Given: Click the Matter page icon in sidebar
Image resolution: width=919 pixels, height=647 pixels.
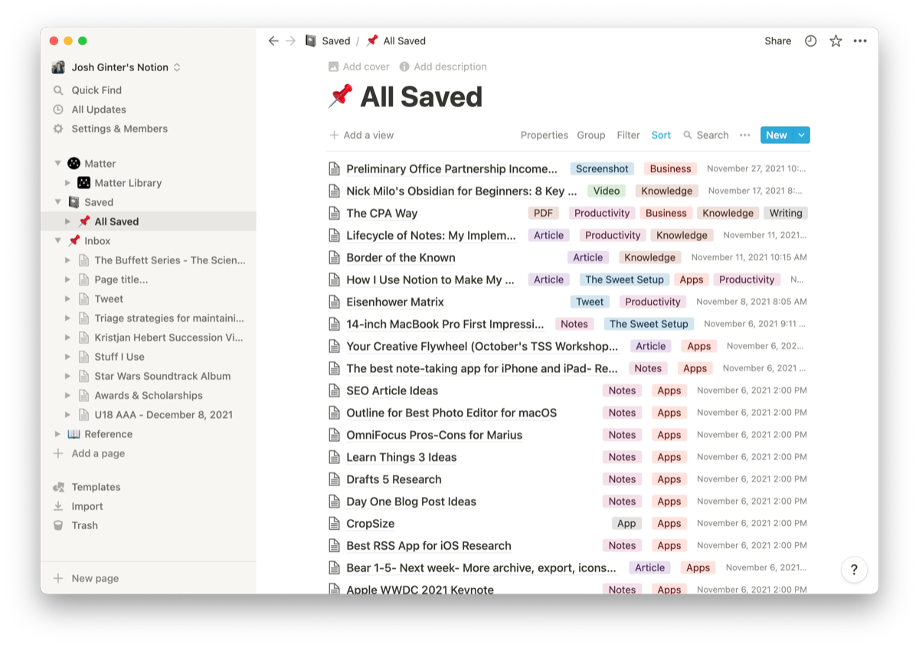Looking at the screenshot, I should pyautogui.click(x=74, y=163).
